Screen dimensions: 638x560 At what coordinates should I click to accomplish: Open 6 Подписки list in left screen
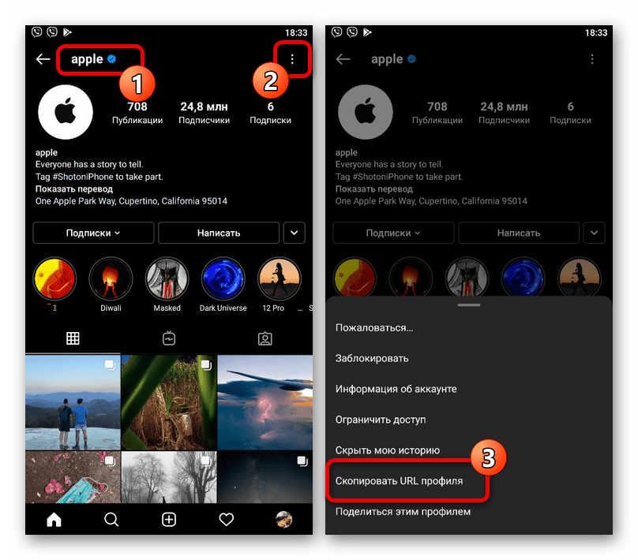pyautogui.click(x=270, y=113)
